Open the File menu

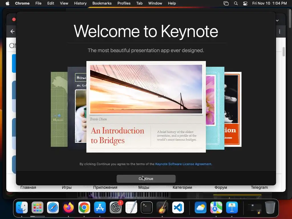38,3
